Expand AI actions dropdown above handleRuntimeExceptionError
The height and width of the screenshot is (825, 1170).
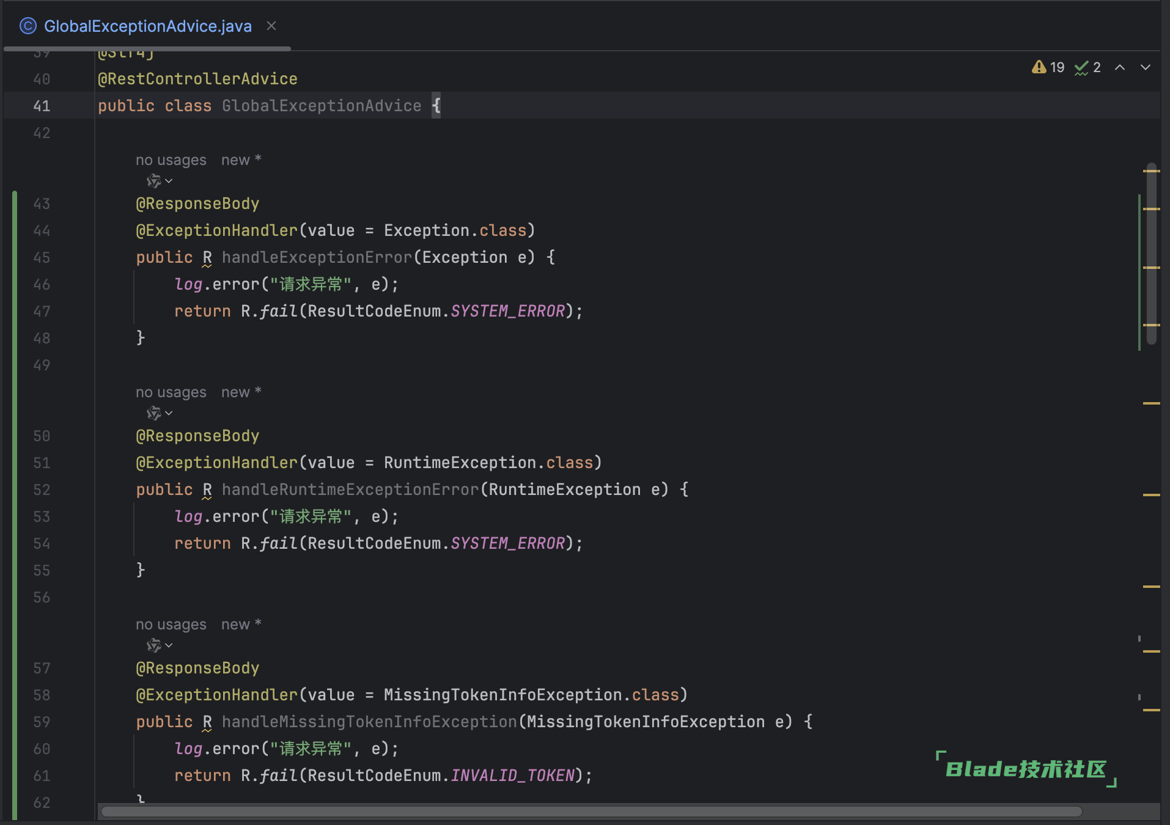pos(169,413)
